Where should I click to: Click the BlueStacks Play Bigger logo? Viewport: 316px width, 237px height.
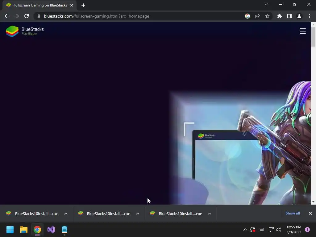pos(25,31)
